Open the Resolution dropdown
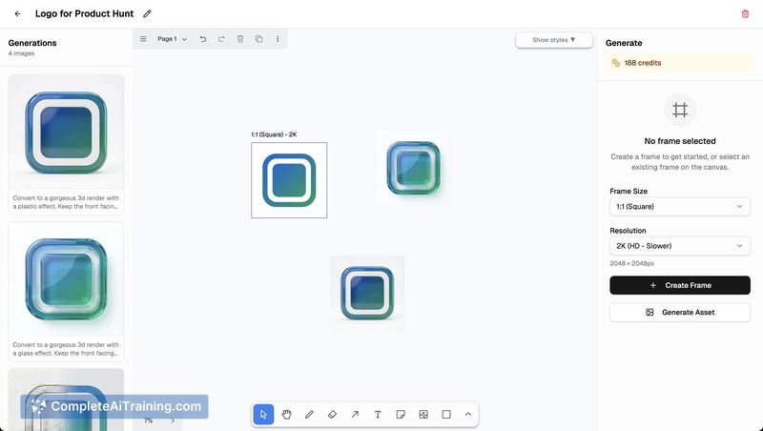The image size is (763, 431). [x=680, y=246]
